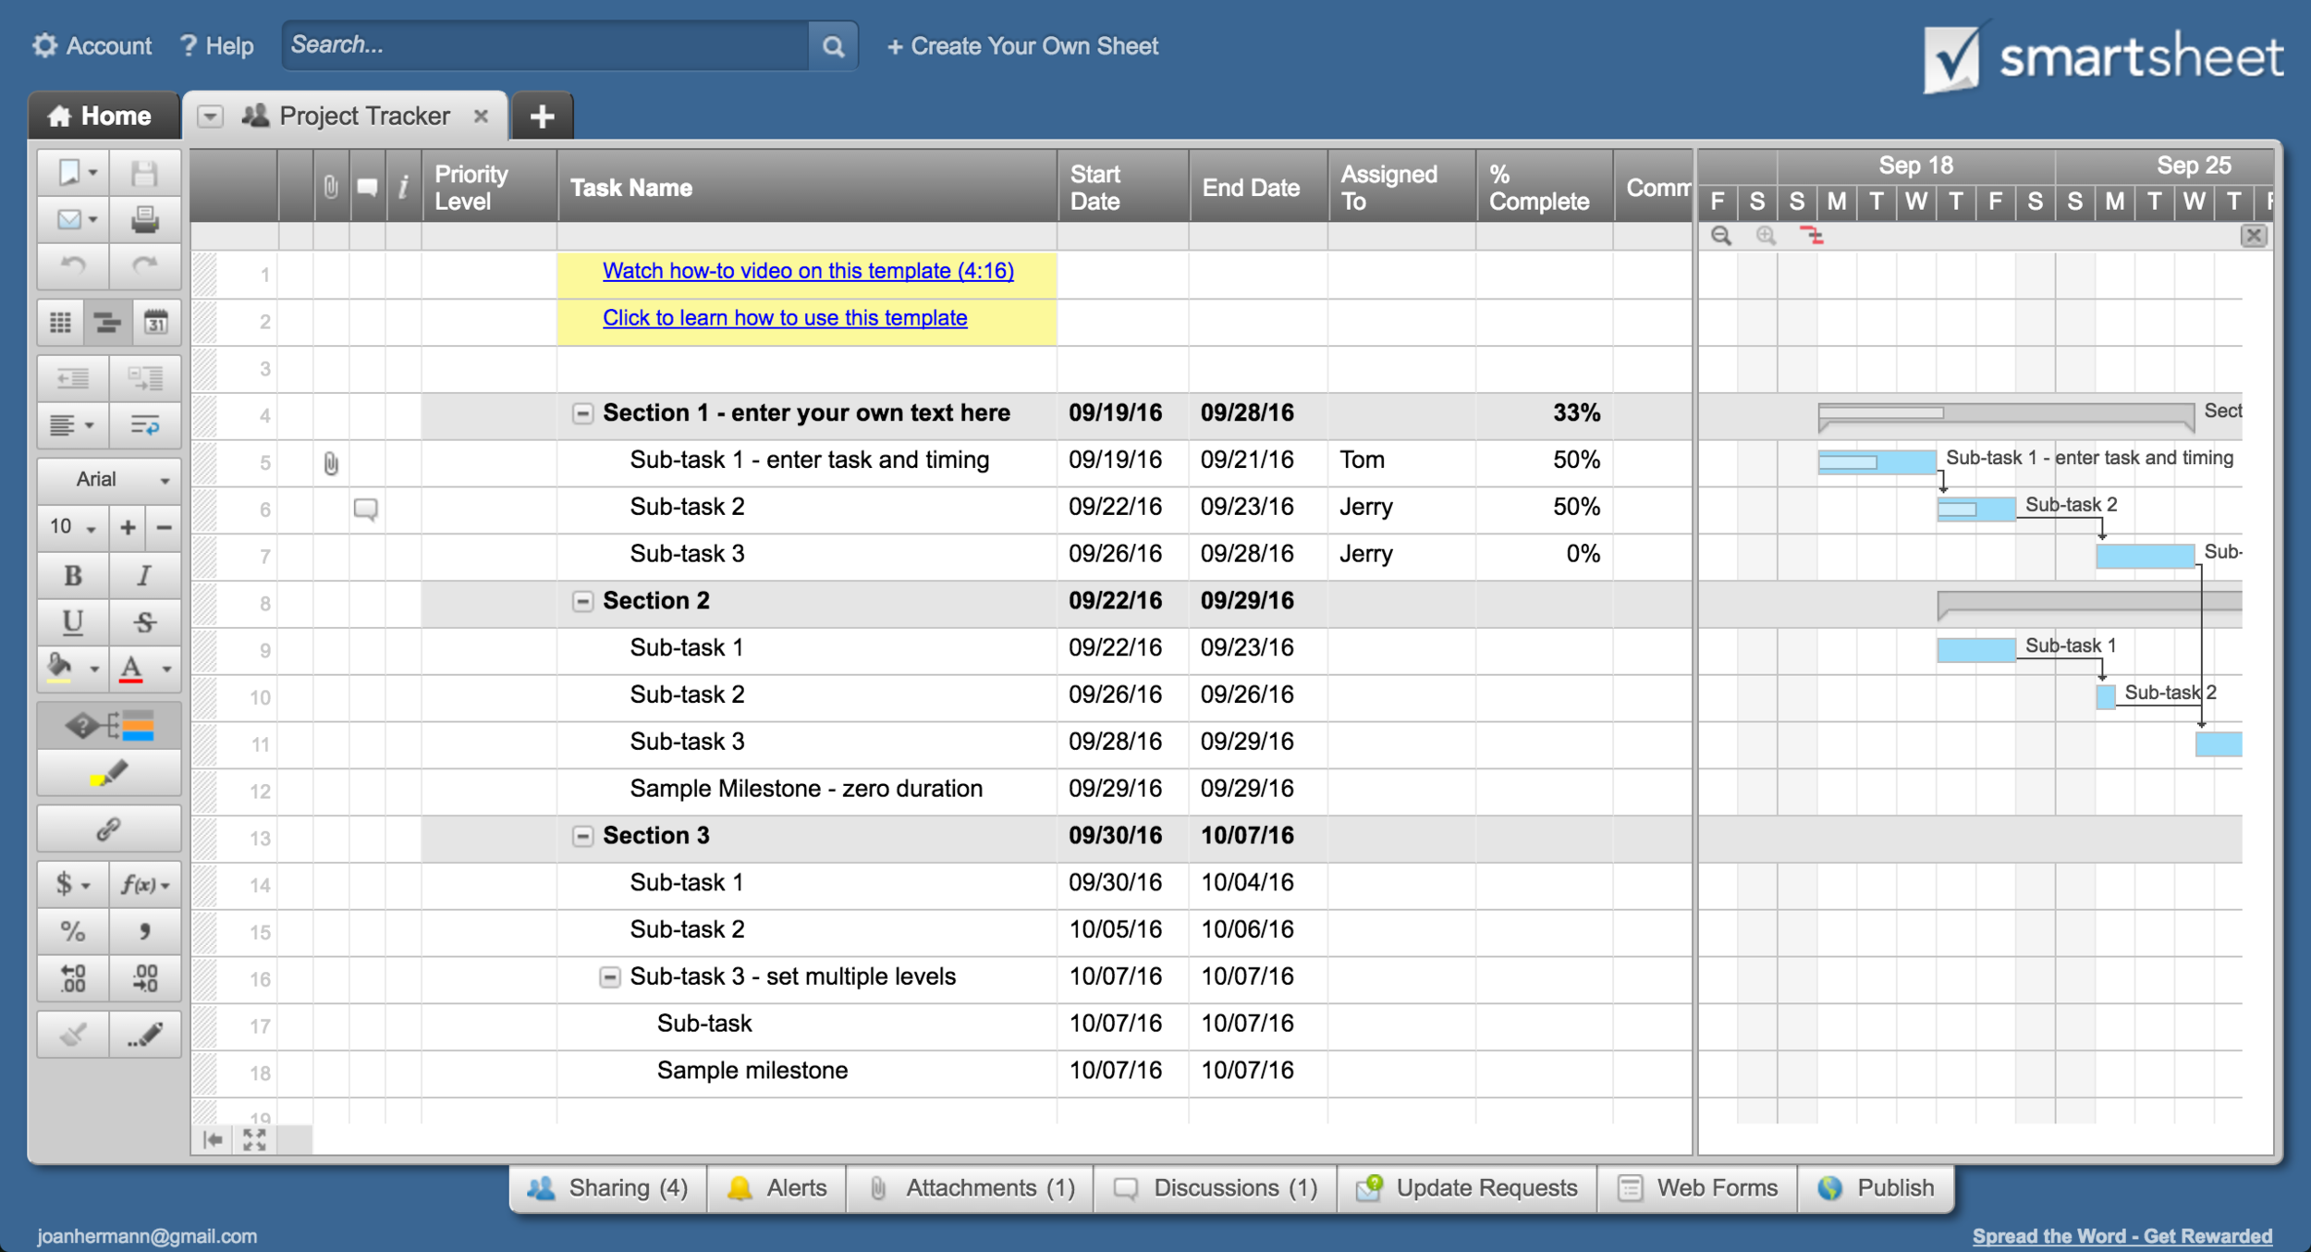Open the how-to video link
Viewport: 2311px width, 1252px height.
807,271
